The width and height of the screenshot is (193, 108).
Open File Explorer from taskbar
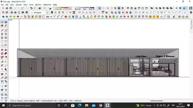[x=87, y=105]
